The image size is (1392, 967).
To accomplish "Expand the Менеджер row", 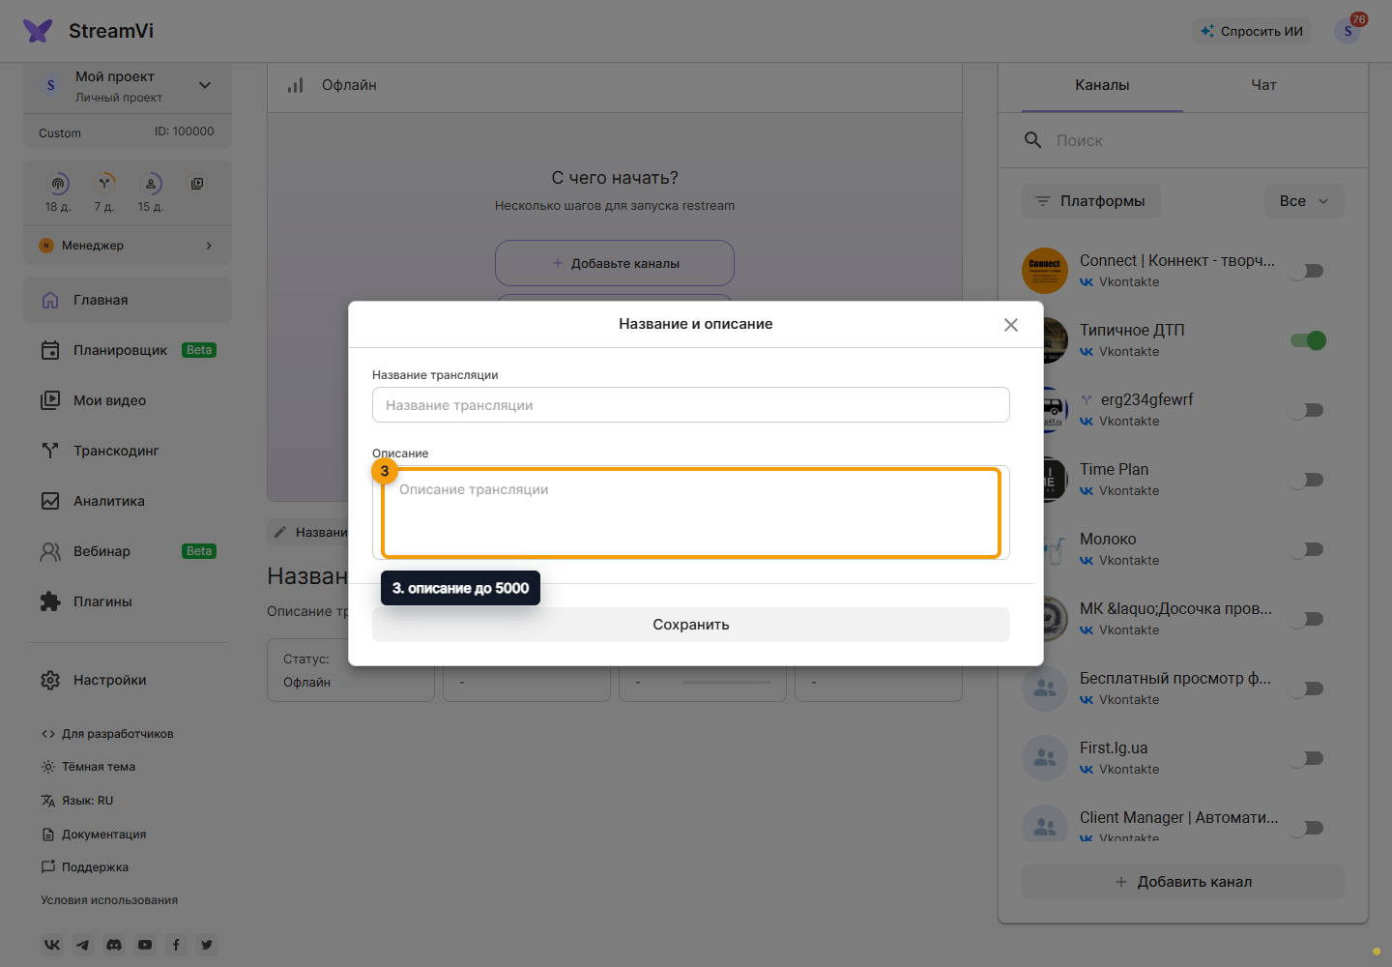I will click(128, 246).
